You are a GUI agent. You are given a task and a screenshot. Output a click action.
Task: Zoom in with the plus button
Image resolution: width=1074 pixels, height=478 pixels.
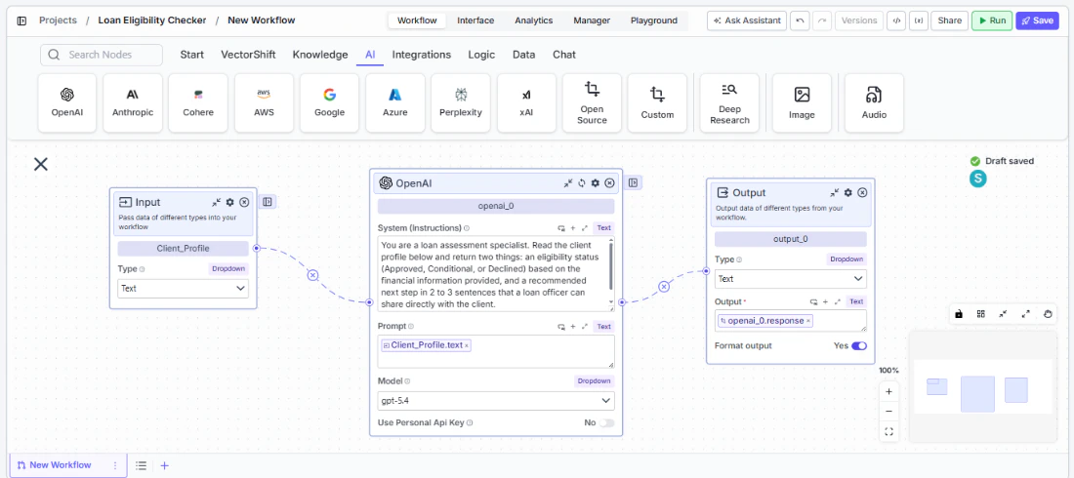coord(889,392)
